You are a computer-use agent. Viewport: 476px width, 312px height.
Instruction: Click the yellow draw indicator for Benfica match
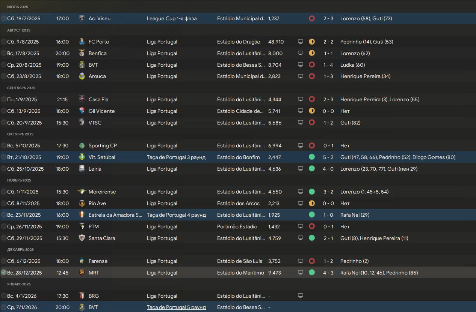pyautogui.click(x=312, y=53)
